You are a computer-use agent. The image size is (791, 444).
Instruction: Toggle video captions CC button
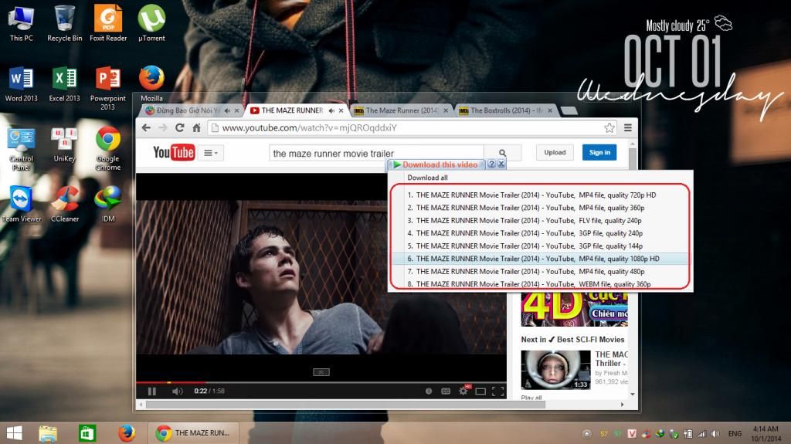[x=446, y=391]
